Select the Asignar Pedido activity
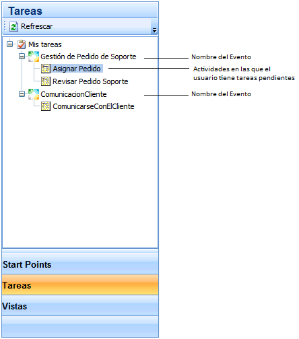299x339 pixels. tap(77, 69)
